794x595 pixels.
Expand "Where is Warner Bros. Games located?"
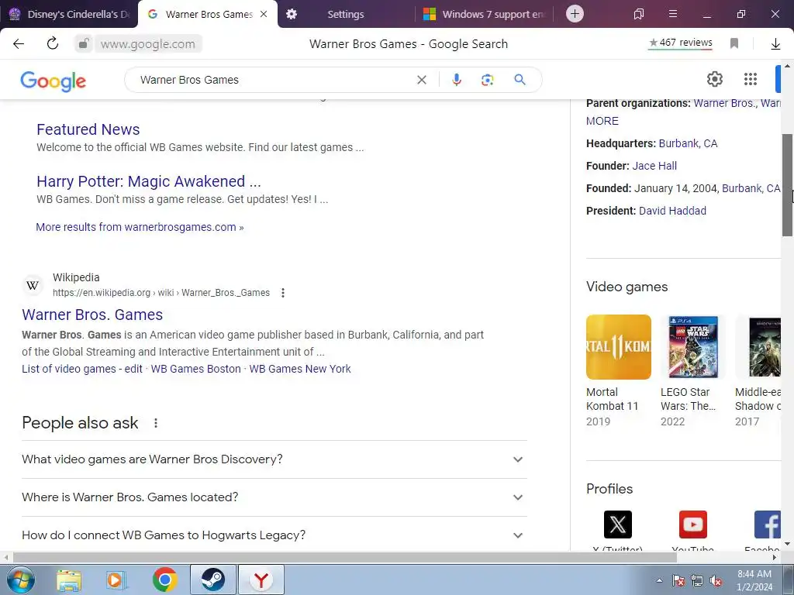pos(274,497)
